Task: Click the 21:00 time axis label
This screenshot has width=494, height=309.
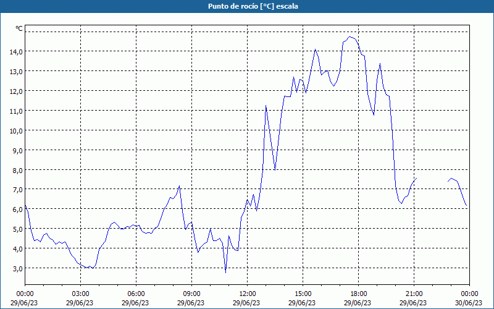Action: tap(414, 294)
